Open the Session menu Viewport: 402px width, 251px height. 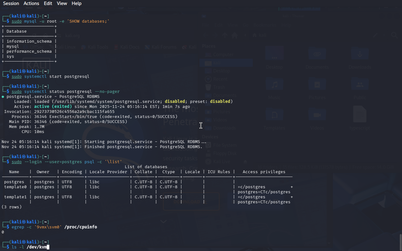(11, 3)
